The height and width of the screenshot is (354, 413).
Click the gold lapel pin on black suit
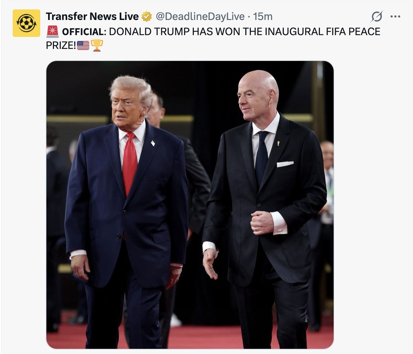coord(278,143)
